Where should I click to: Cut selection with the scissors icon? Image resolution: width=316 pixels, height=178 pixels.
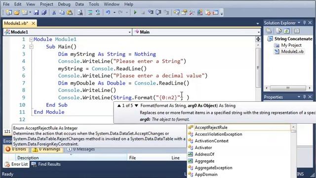point(54,12)
